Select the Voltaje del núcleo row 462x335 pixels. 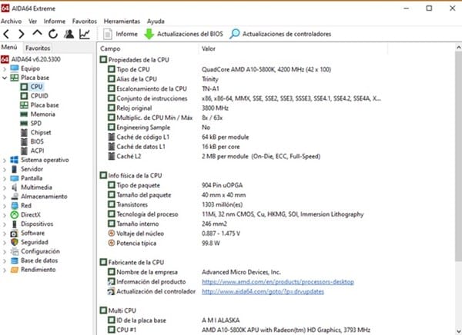[x=174, y=234]
